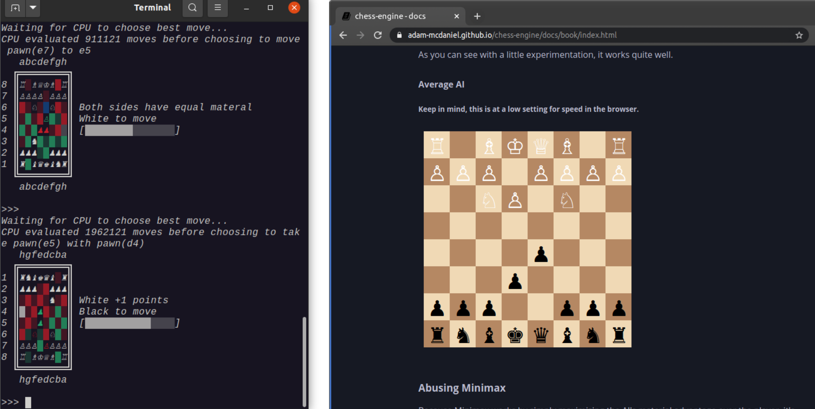
Task: Go forward in the browser
Action: tap(360, 35)
